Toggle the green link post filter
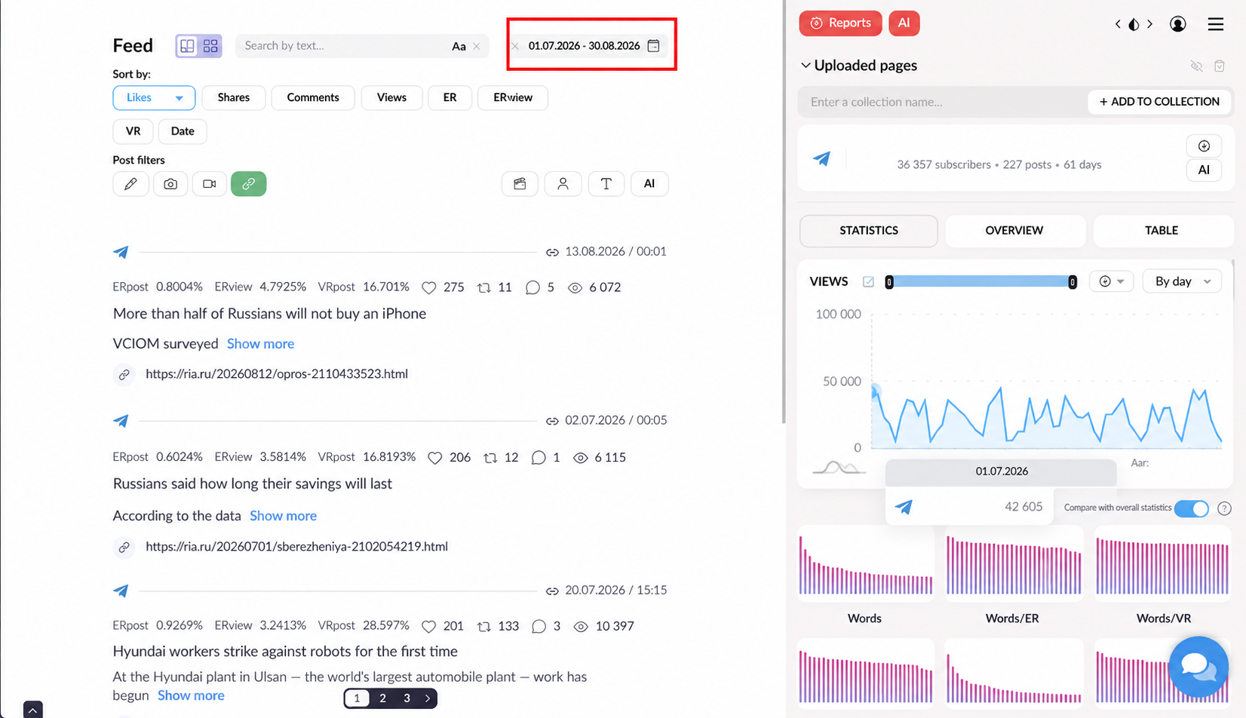Screen dimensions: 1246x718 [x=249, y=184]
